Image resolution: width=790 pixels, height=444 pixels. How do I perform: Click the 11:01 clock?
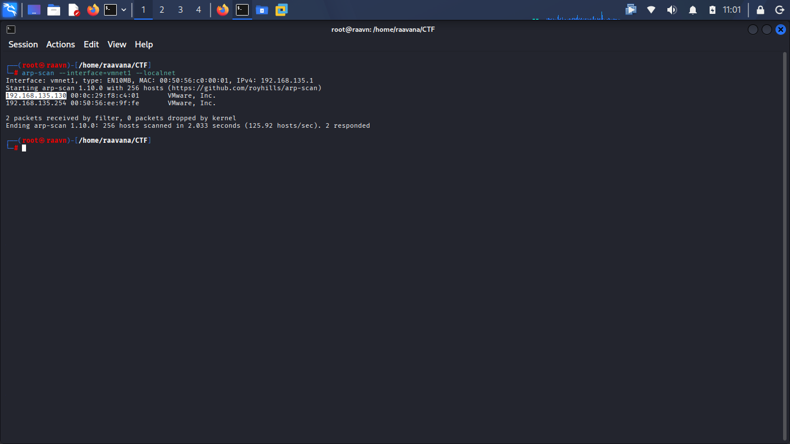[x=732, y=10]
